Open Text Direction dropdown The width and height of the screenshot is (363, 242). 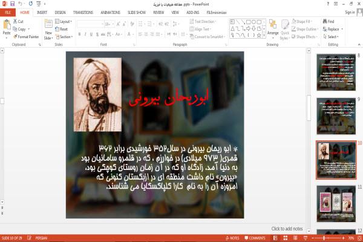pos(203,21)
